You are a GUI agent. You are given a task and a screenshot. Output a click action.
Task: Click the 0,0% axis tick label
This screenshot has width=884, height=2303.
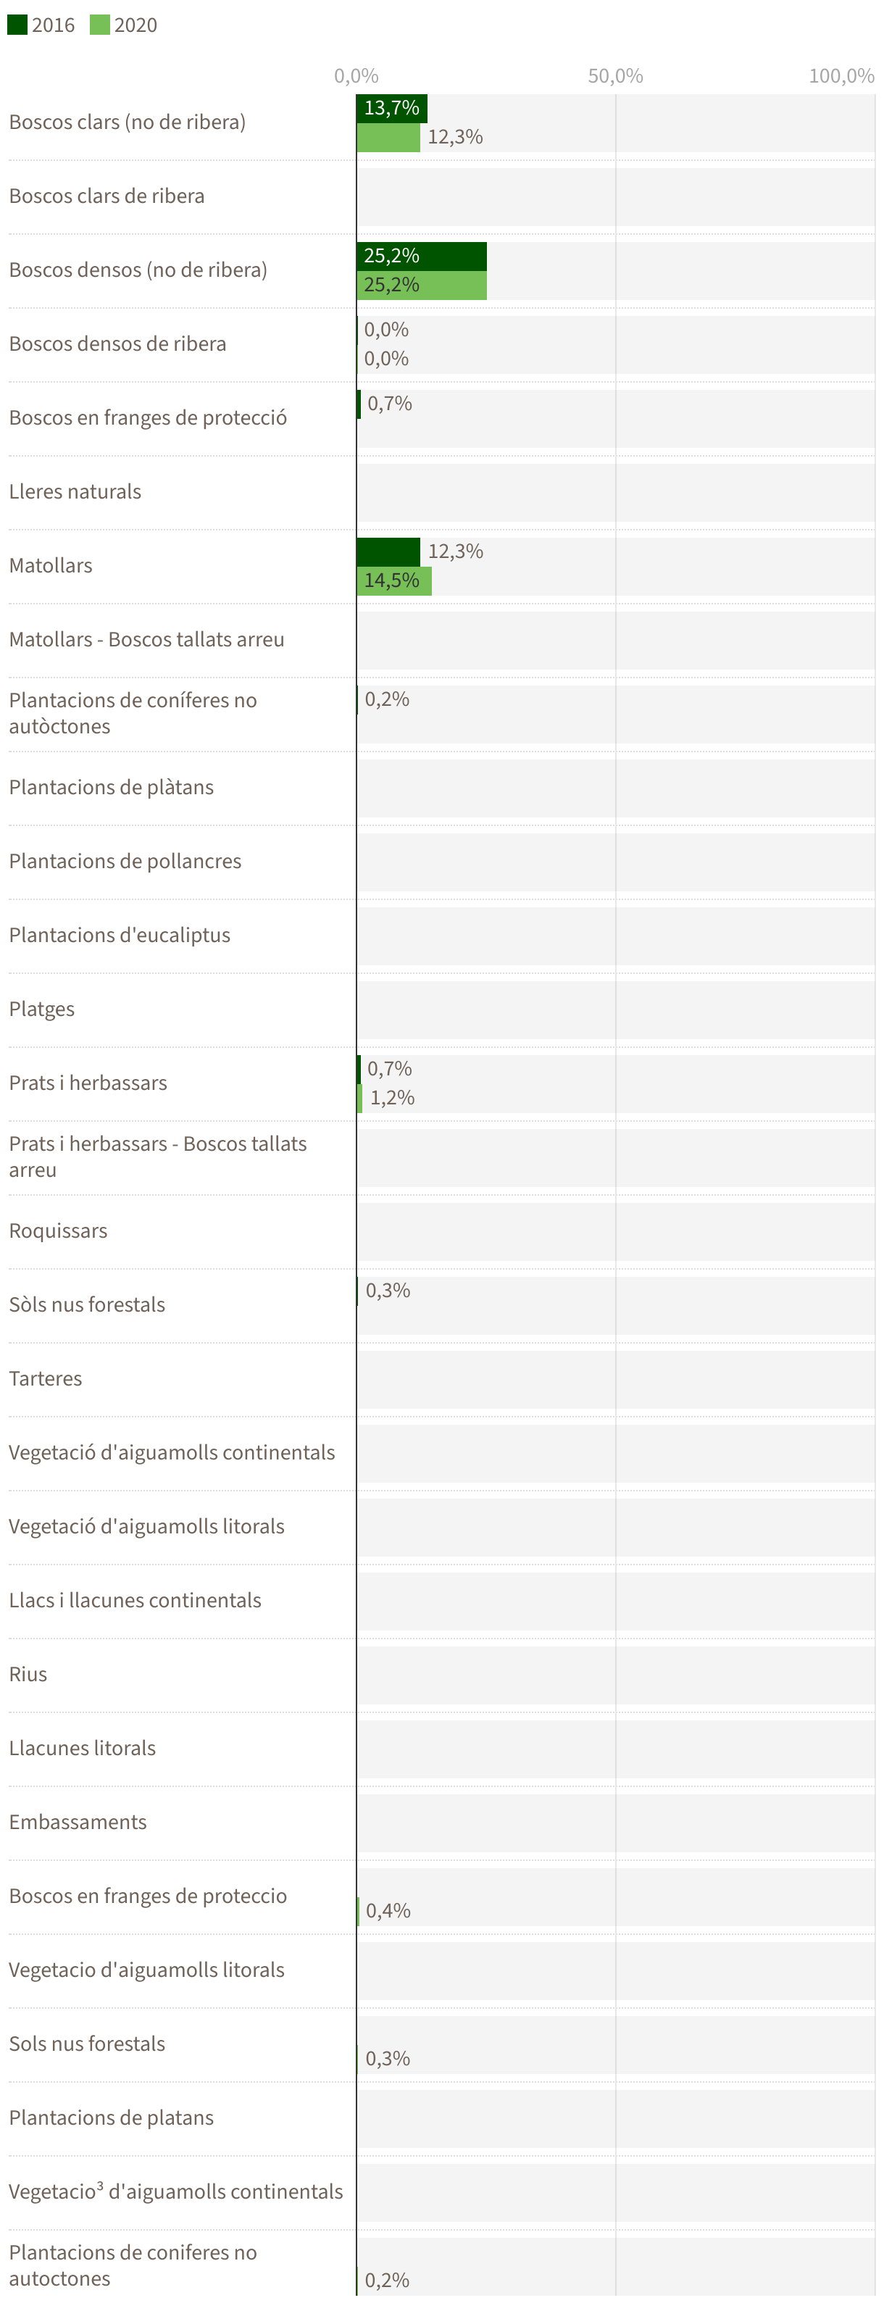click(x=356, y=76)
